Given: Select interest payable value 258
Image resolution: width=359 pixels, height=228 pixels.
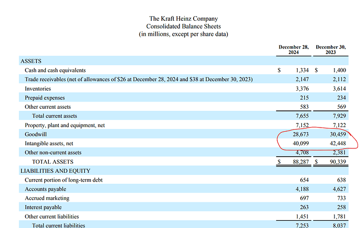Looking at the screenshot, I should pos(341,207).
